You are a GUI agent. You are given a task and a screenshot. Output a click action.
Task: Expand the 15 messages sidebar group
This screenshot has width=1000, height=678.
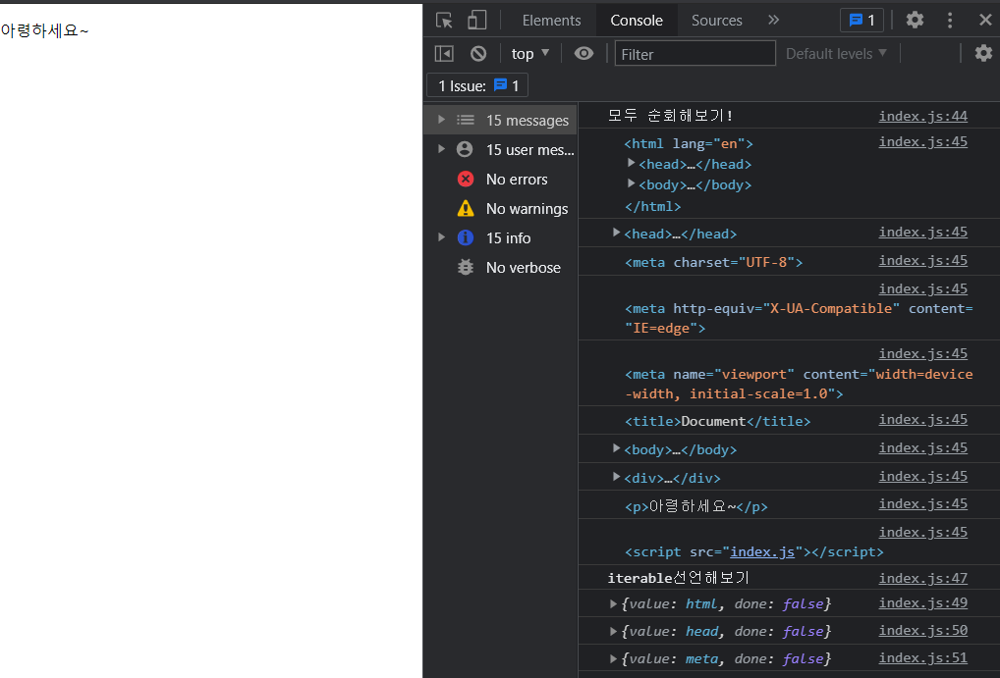441,120
